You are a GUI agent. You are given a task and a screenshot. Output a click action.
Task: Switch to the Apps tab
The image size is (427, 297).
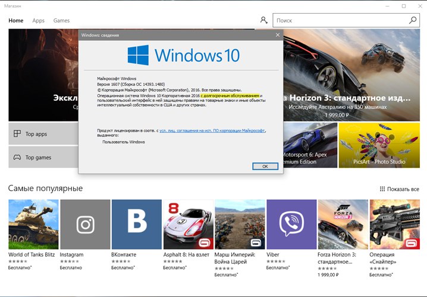[x=39, y=21]
